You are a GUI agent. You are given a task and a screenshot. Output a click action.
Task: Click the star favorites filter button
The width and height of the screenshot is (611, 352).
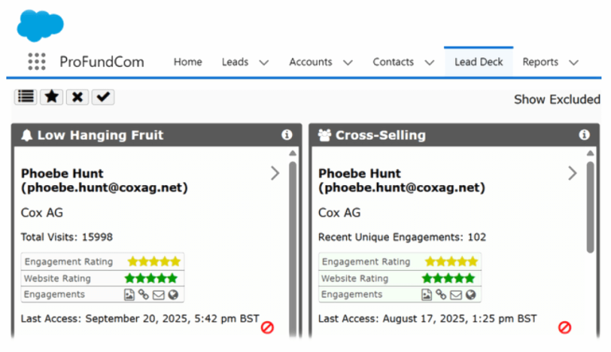pyautogui.click(x=51, y=97)
